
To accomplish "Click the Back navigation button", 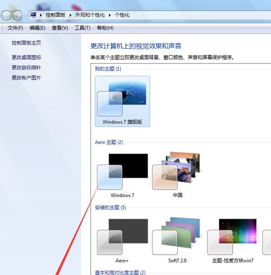I will pos(6,15).
